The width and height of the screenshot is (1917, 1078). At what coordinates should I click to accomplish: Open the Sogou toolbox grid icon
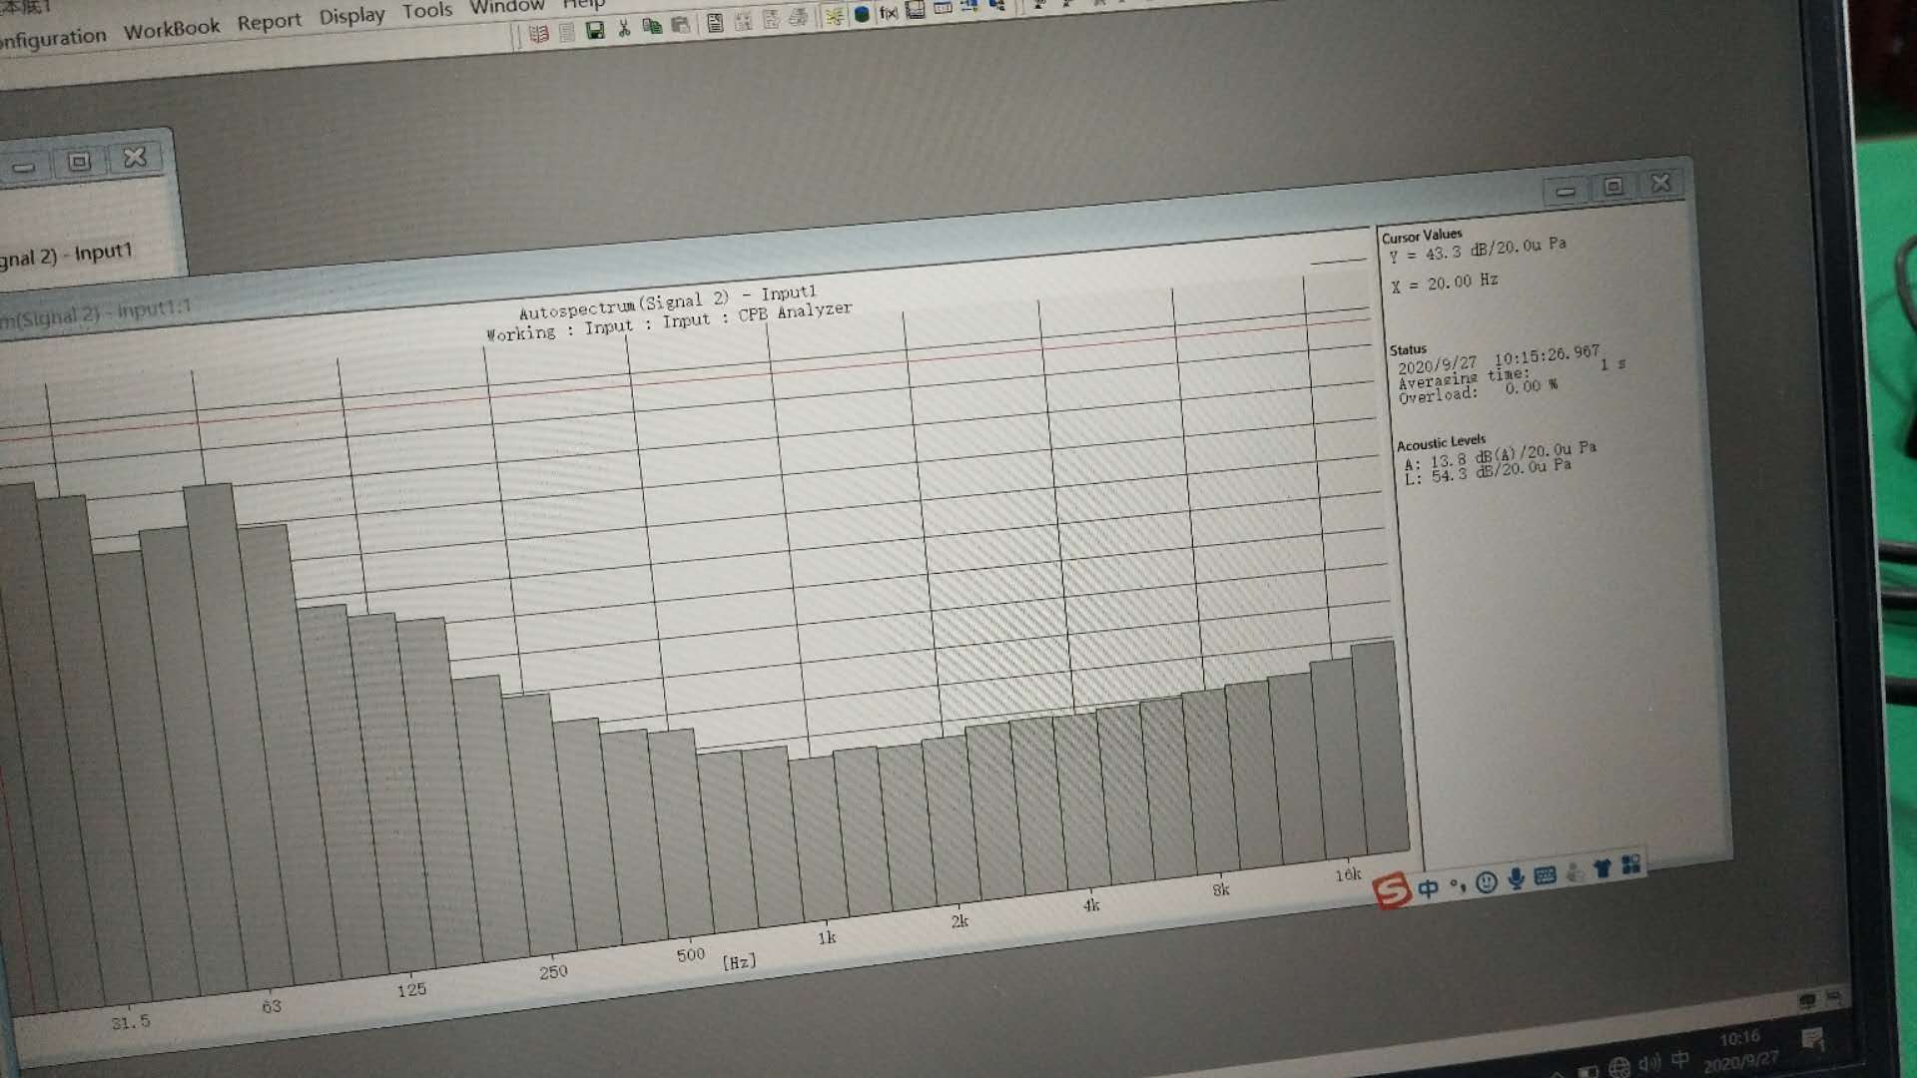(x=1631, y=864)
